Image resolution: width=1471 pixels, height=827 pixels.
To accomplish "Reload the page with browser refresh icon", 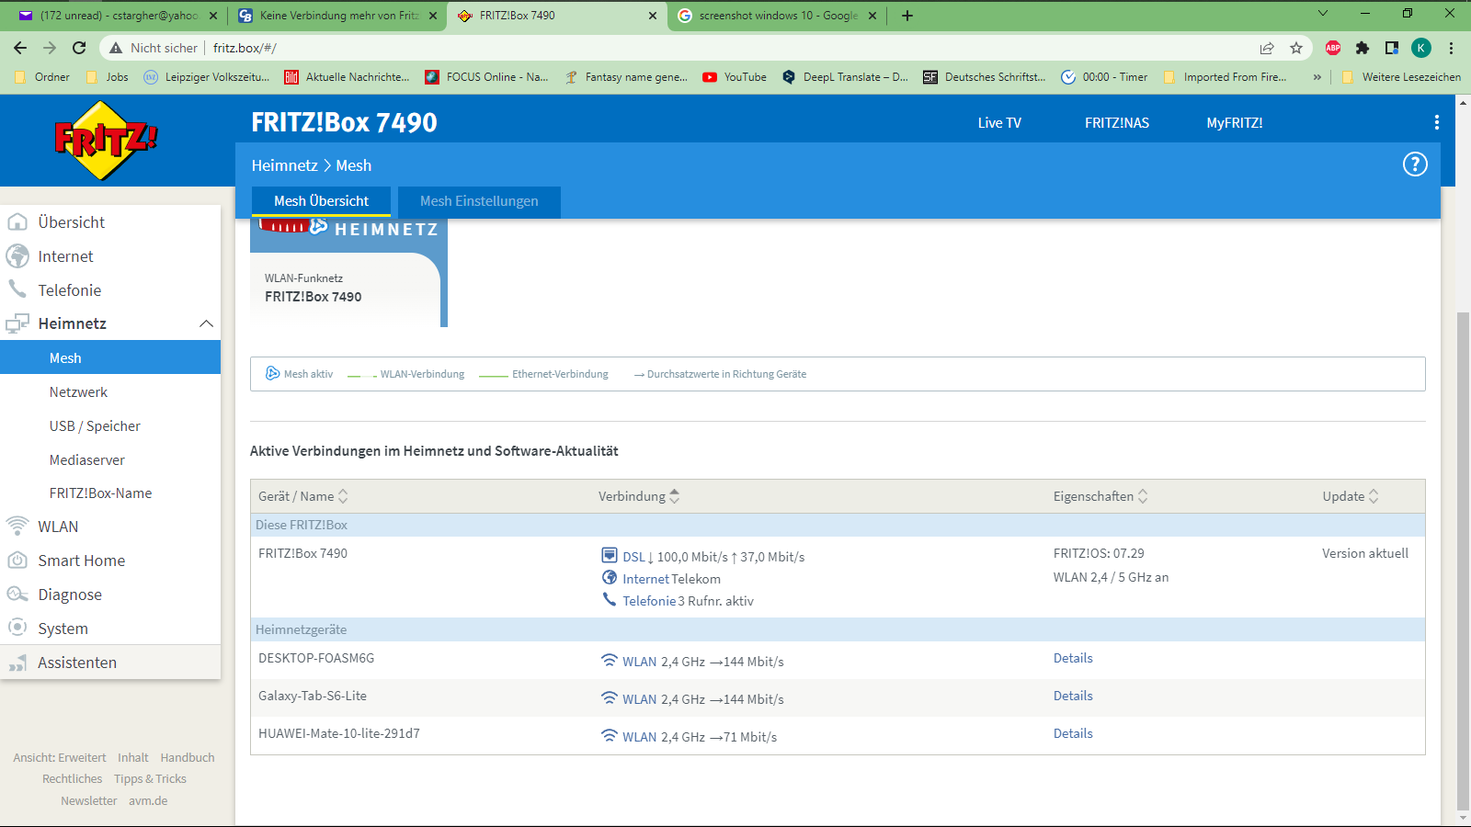I will click(79, 48).
